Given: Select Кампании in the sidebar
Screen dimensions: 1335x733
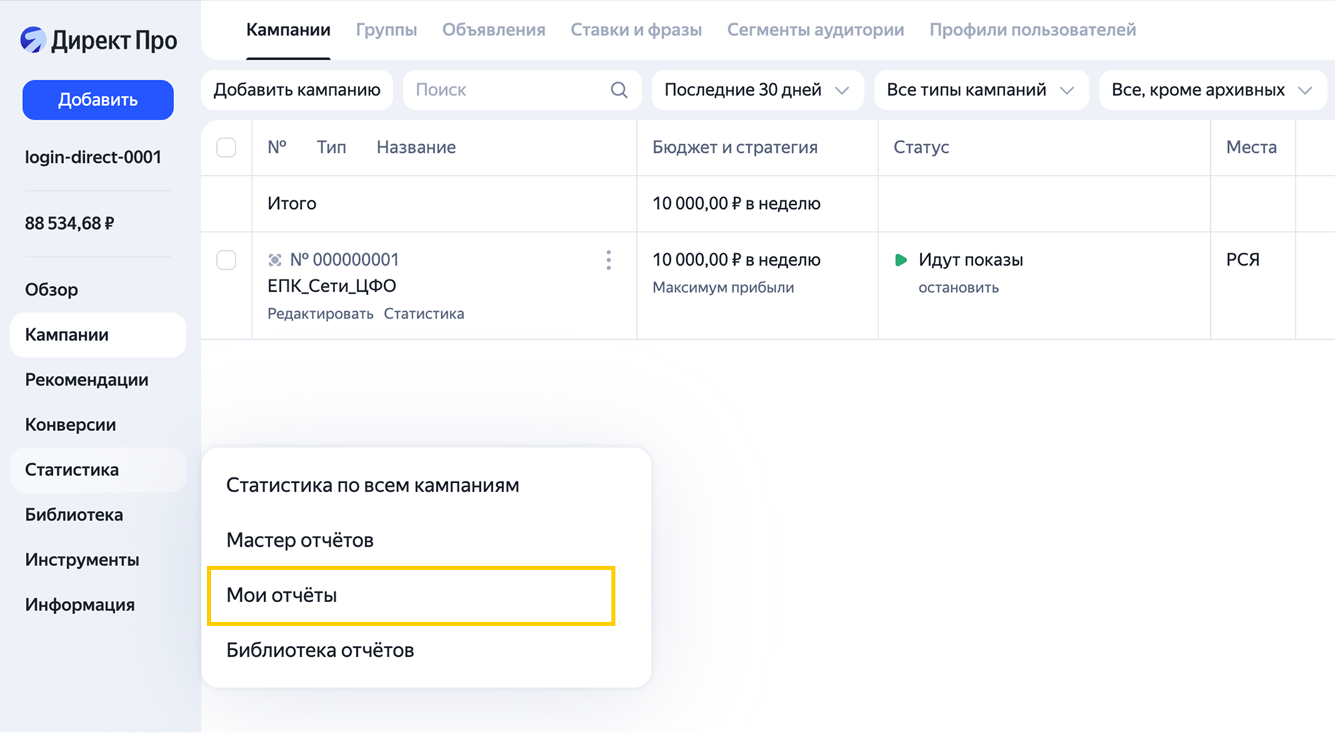Looking at the screenshot, I should click(x=98, y=335).
